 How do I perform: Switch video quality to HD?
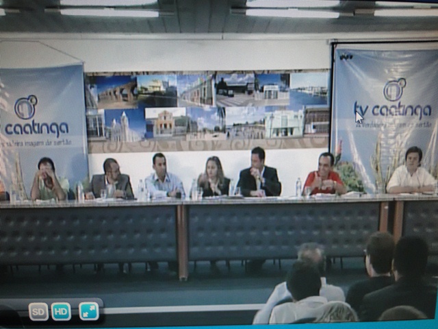coord(61,311)
